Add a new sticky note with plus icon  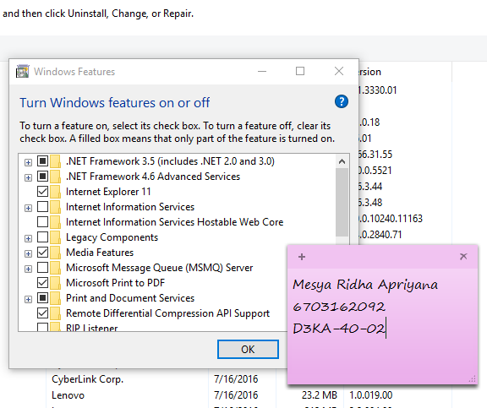point(302,257)
